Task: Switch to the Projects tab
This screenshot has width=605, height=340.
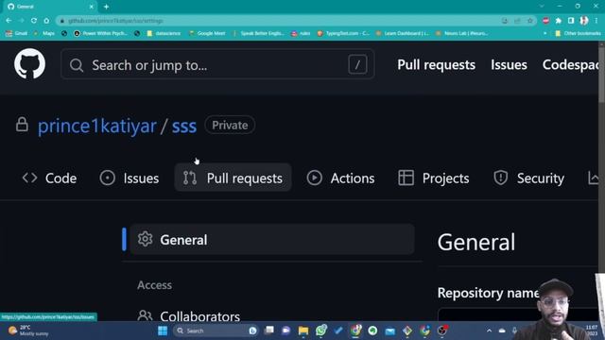Action: coord(434,178)
